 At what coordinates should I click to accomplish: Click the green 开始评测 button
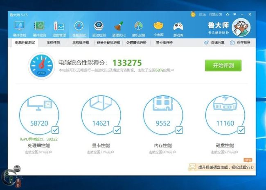(223, 65)
